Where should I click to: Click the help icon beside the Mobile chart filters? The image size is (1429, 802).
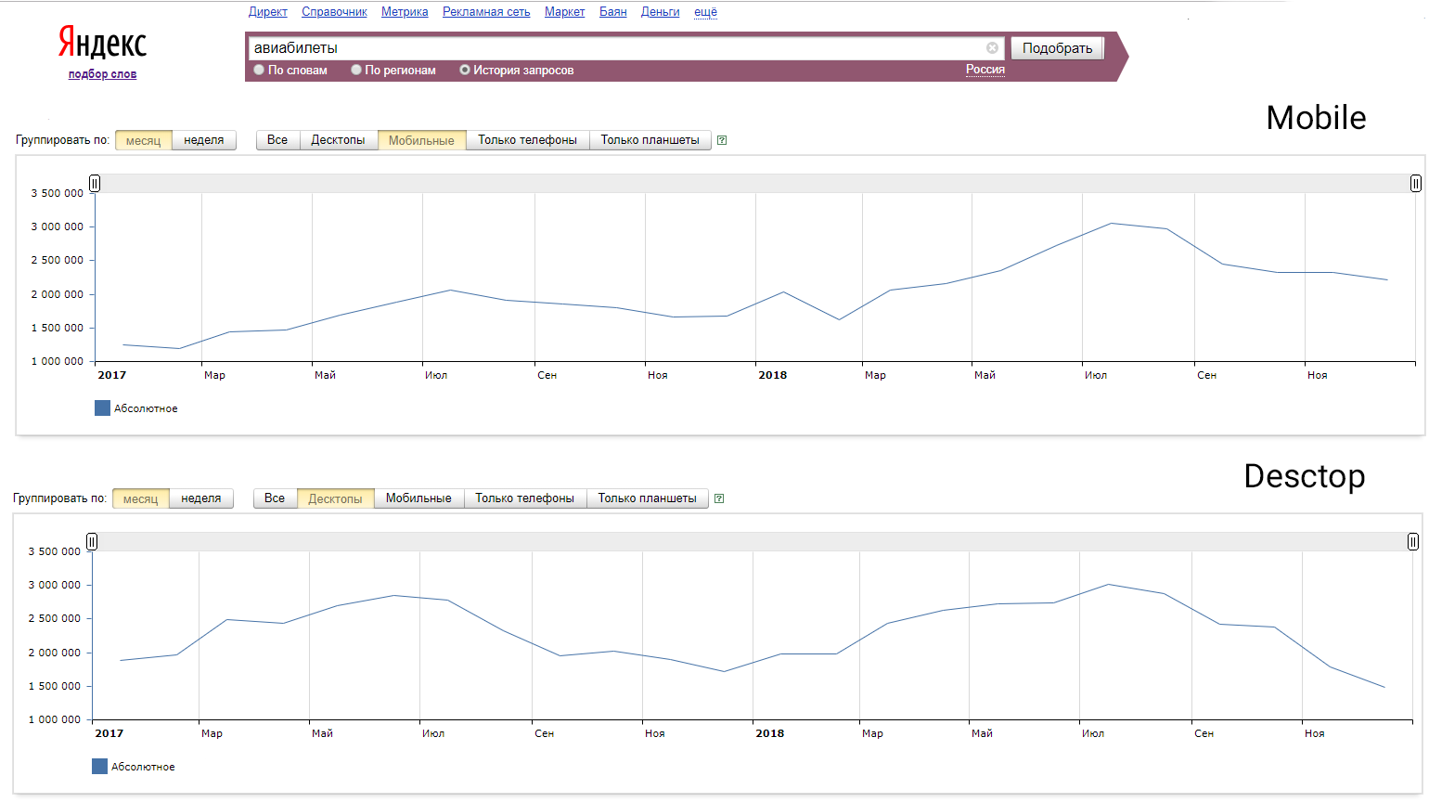click(722, 140)
